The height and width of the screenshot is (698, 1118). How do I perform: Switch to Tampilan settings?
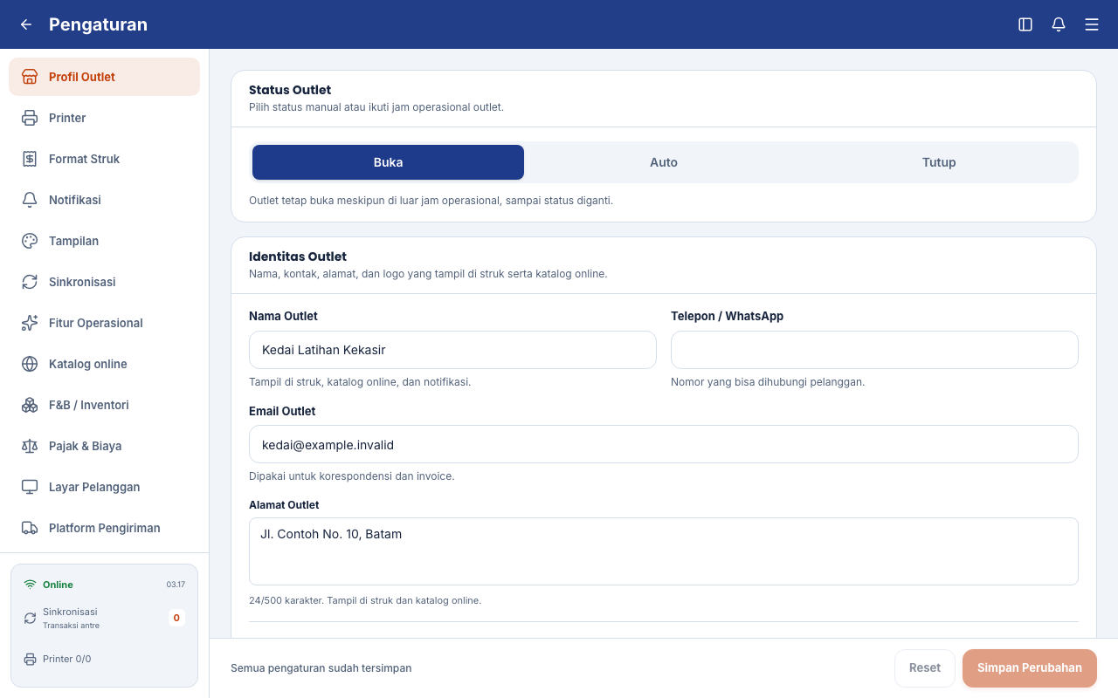[x=104, y=241]
